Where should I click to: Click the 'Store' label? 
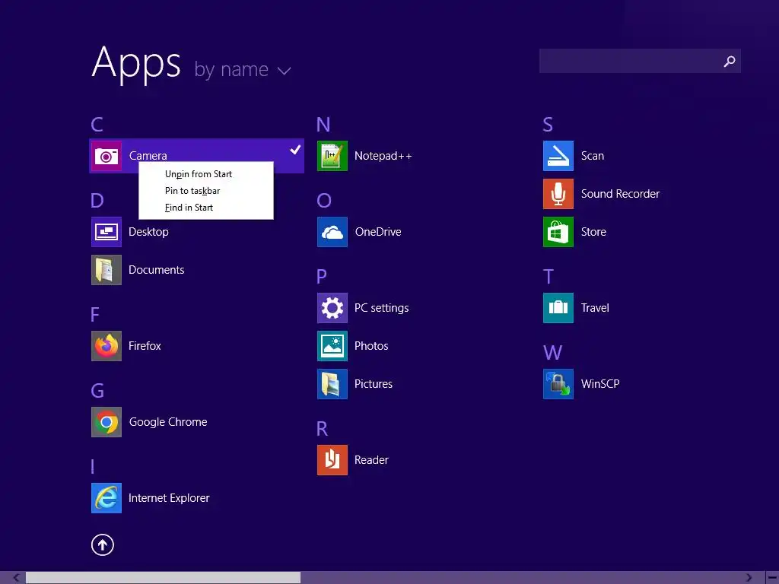tap(593, 232)
